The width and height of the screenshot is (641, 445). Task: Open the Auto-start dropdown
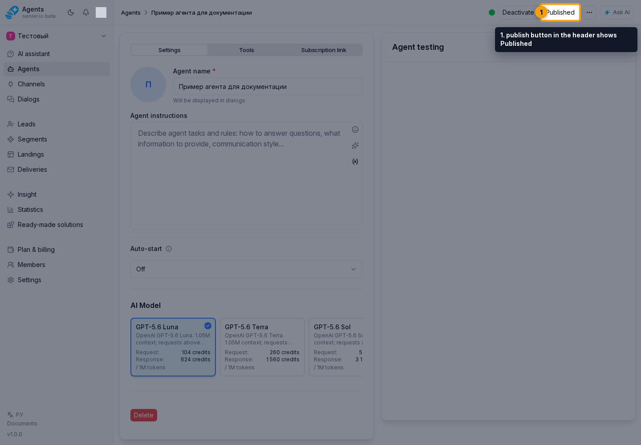pos(247,269)
